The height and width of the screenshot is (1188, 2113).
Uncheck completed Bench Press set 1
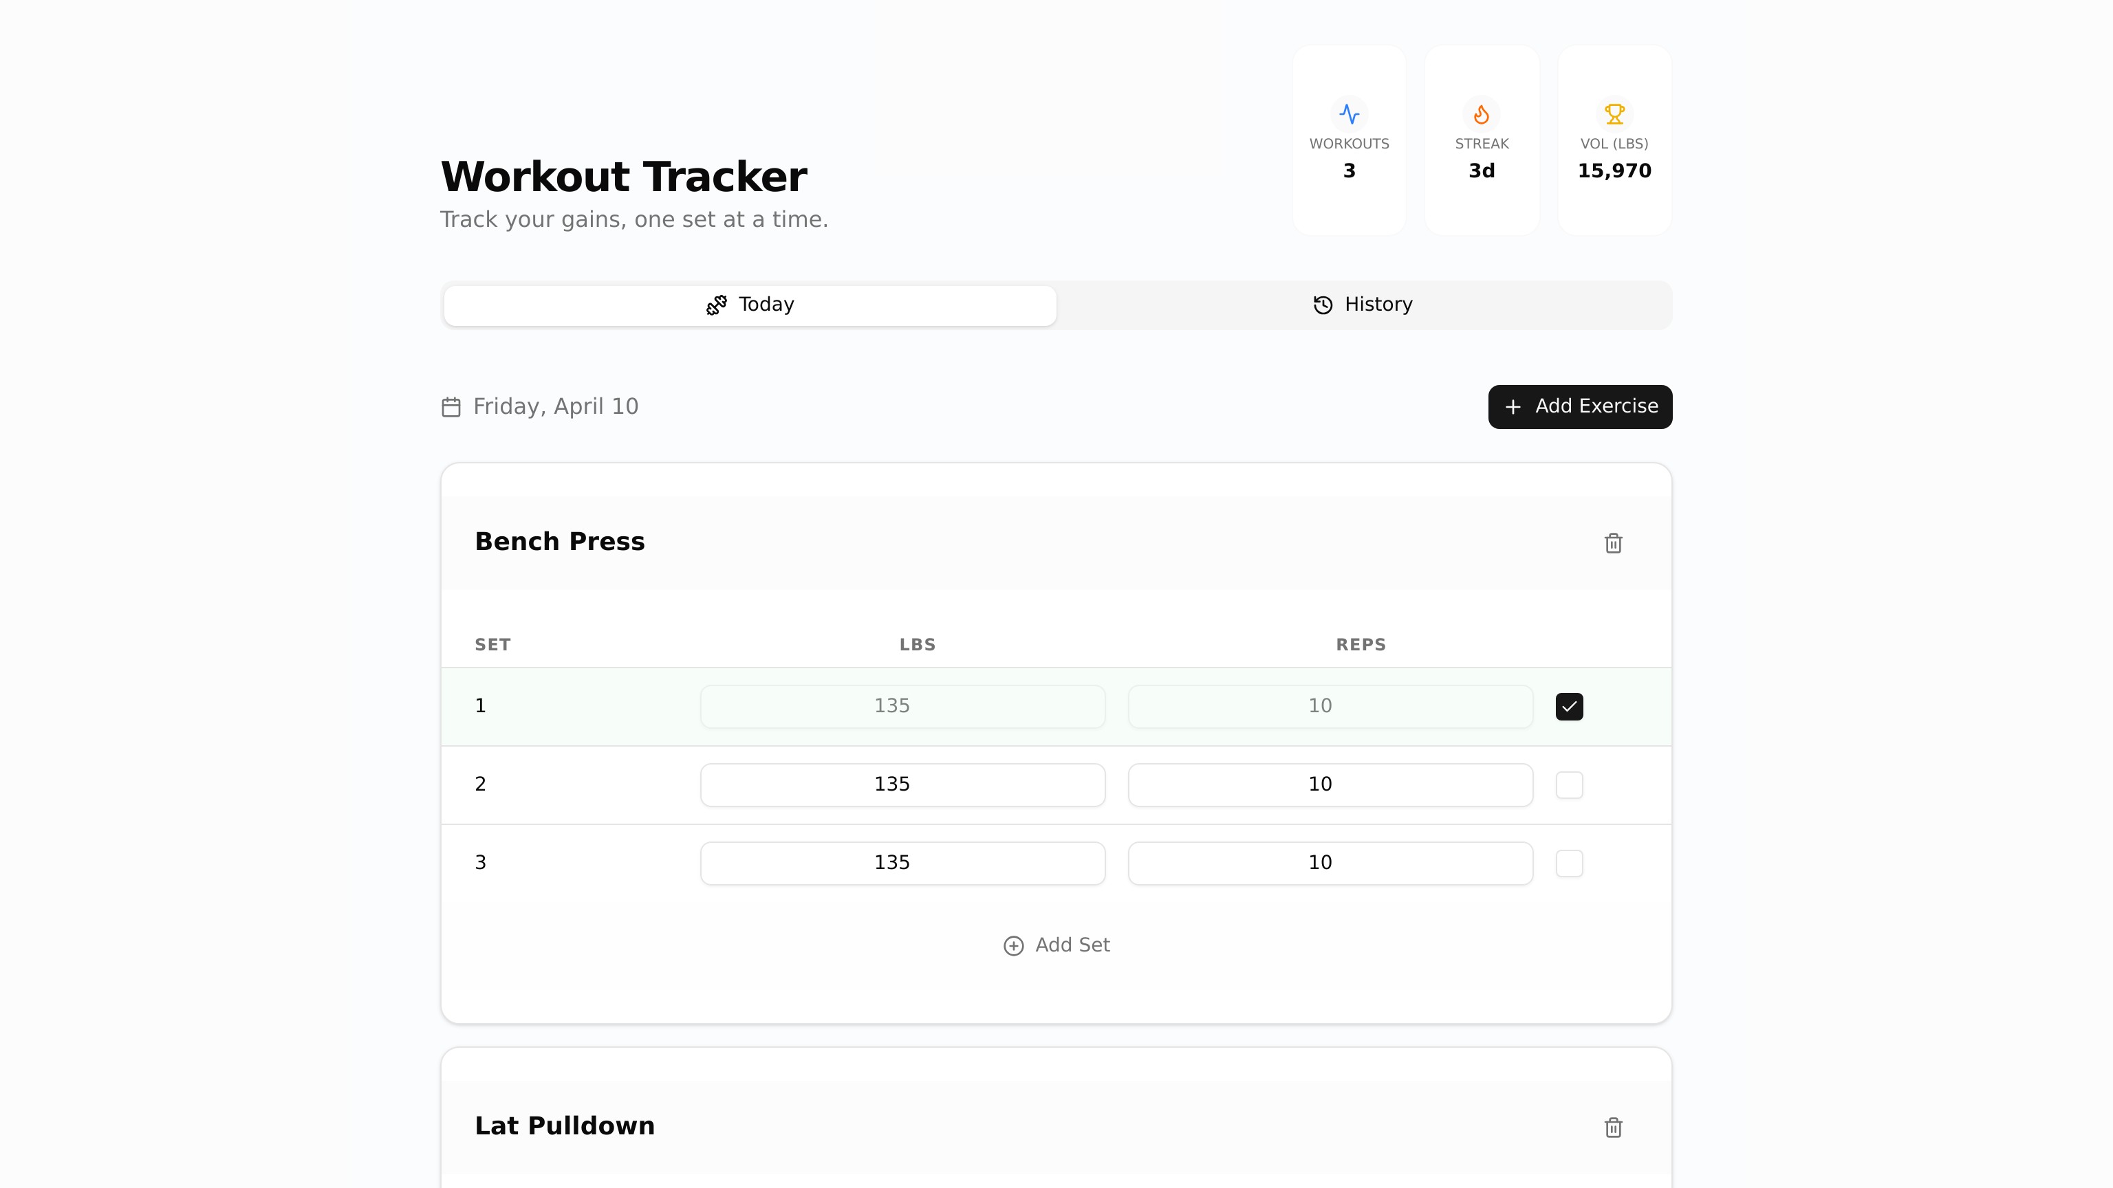pos(1568,706)
